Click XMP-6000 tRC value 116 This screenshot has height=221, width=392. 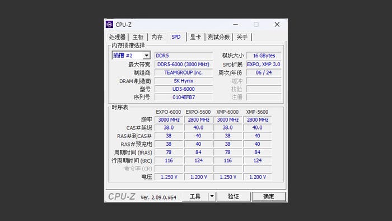point(228,160)
